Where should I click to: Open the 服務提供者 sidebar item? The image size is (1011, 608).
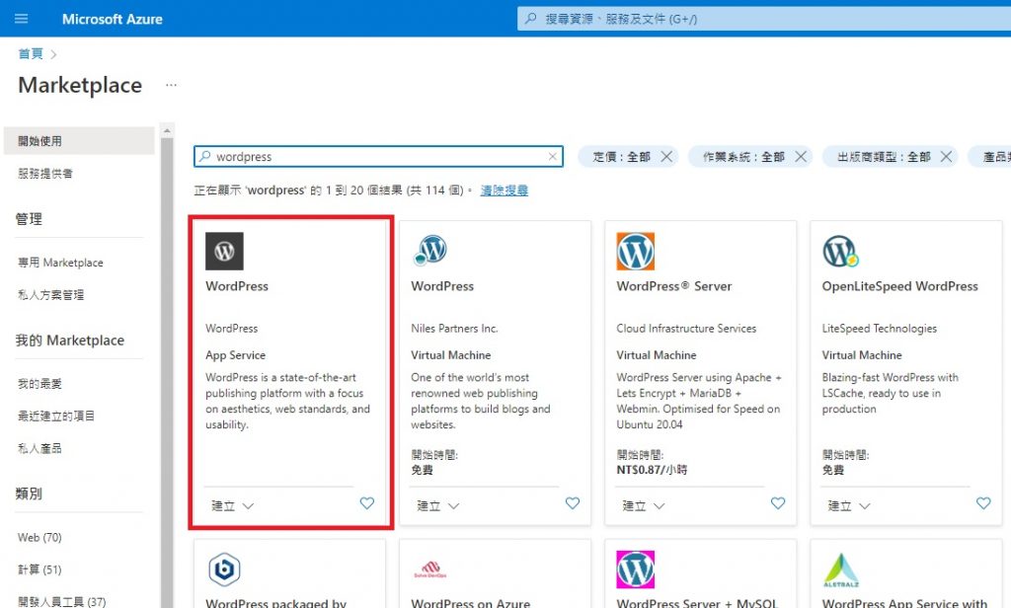pos(45,173)
